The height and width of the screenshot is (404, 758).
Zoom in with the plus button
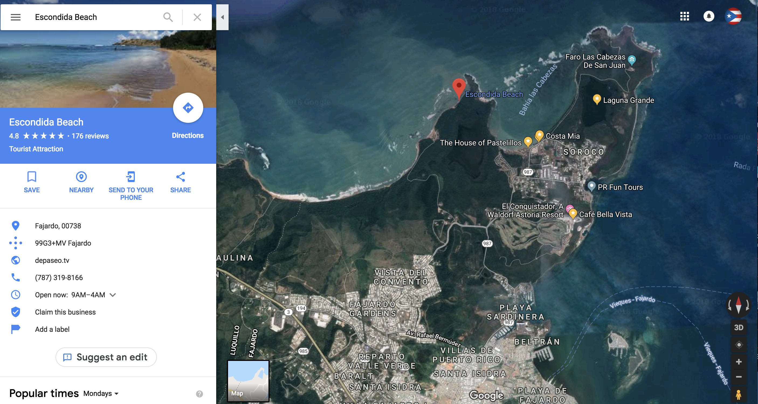tap(738, 362)
